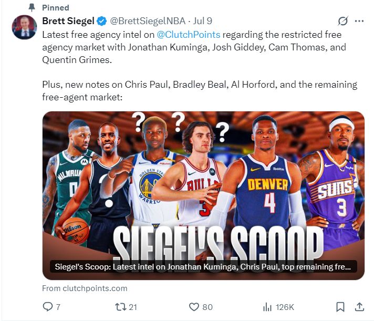374x321 pixels.
Task: Click the pushpin icon beside Pinned
Action: [32, 8]
